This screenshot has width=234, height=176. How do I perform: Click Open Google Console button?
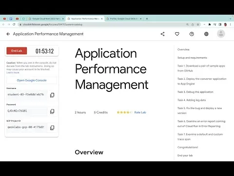(32, 80)
